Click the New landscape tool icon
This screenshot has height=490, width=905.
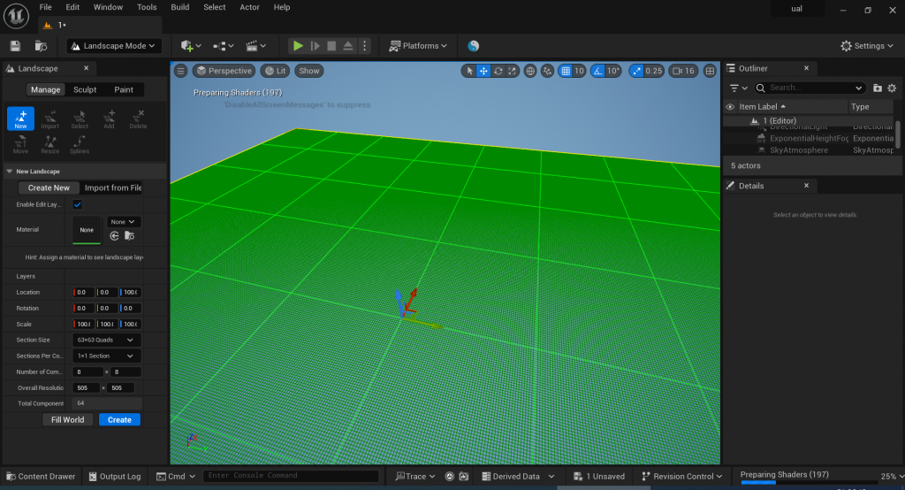coord(20,119)
